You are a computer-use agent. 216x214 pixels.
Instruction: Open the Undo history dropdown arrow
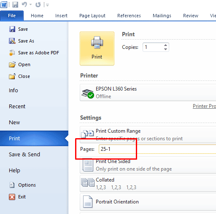(30, 5)
